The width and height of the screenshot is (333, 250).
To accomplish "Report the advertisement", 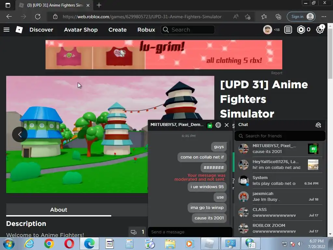I will tap(276, 73).
